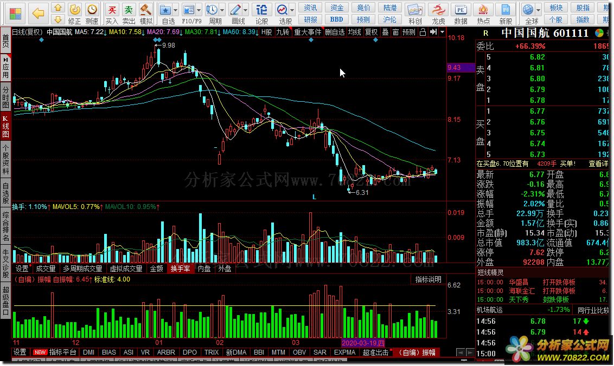
Task: Click the 资讯 toolbar button
Action: (x=310, y=8)
